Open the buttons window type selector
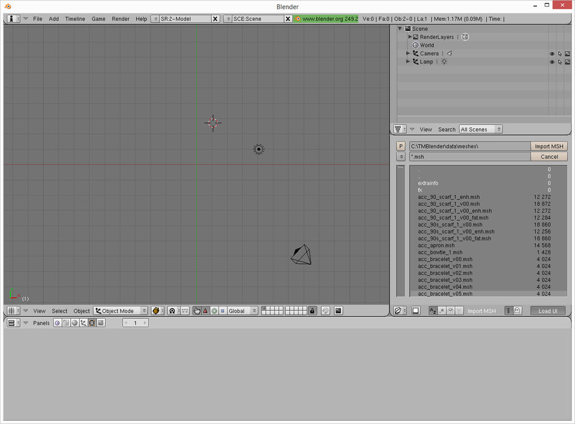This screenshot has height=424, width=575. [13, 322]
